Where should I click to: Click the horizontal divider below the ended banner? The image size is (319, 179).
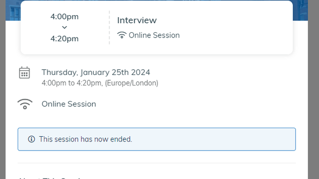pyautogui.click(x=157, y=163)
